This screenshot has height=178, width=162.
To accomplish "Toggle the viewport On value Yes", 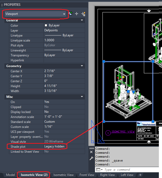I will point(64,102).
